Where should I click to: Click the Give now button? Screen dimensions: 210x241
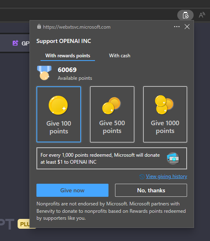72,190
